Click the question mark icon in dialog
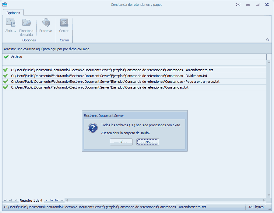The height and width of the screenshot is (213, 274). coord(93,128)
